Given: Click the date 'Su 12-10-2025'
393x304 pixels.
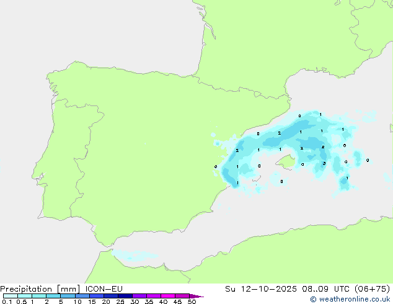Looking at the screenshot, I should click(261, 288).
